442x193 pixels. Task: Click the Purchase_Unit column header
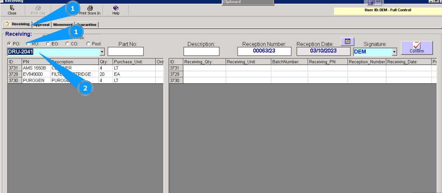coord(134,62)
